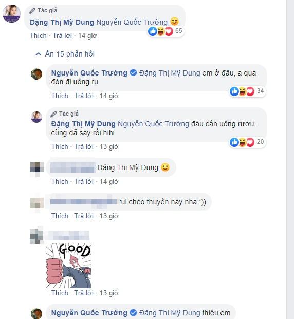The image size is (294, 319).
Task: Like the 'đâu cần uống rượu' comment
Action: pyautogui.click(x=60, y=146)
